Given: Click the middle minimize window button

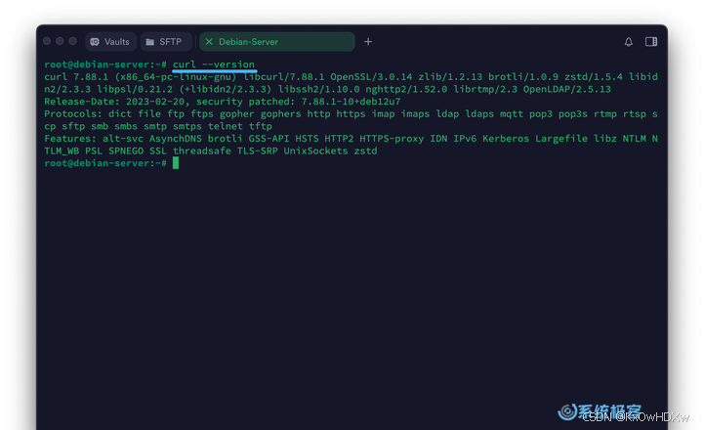Looking at the screenshot, I should tap(60, 41).
